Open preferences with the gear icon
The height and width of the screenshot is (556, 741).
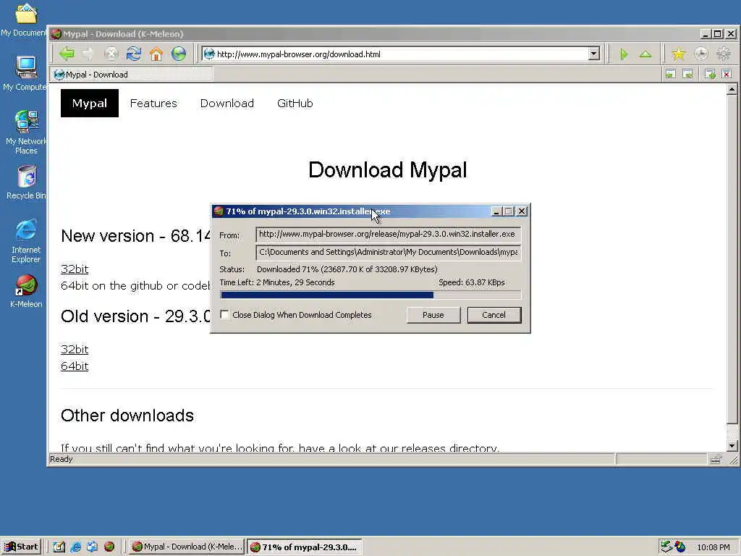point(724,54)
